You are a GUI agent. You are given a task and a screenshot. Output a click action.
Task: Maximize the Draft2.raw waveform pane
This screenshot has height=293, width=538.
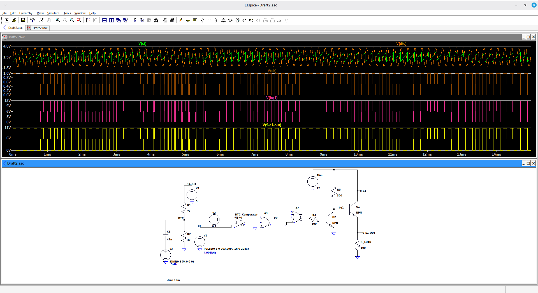tap(528, 37)
